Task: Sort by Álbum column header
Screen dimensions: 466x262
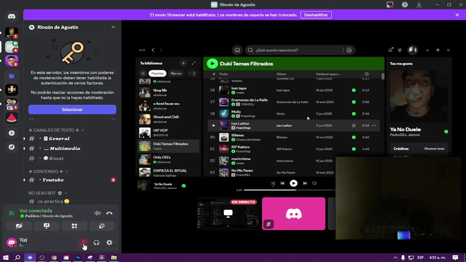Action: point(281,74)
